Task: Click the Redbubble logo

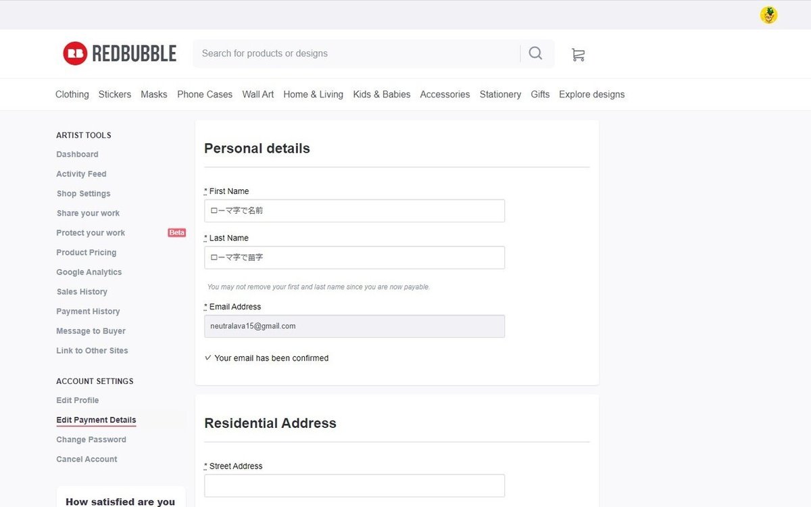Action: point(120,53)
